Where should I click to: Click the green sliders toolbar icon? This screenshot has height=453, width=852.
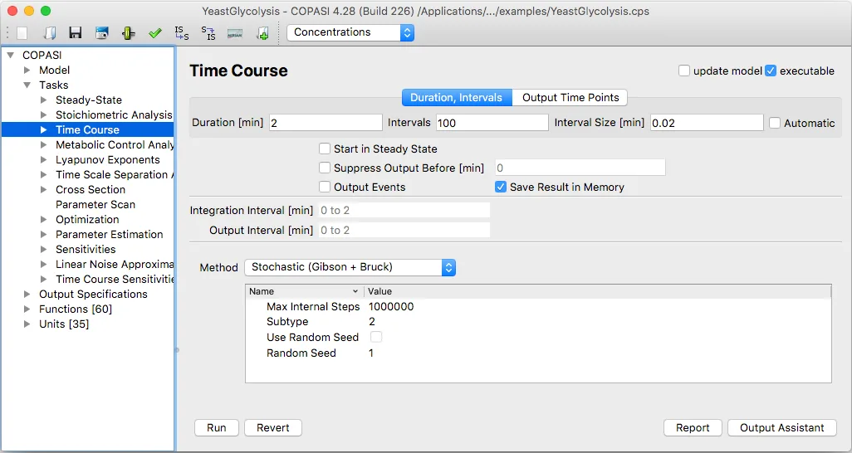[128, 33]
